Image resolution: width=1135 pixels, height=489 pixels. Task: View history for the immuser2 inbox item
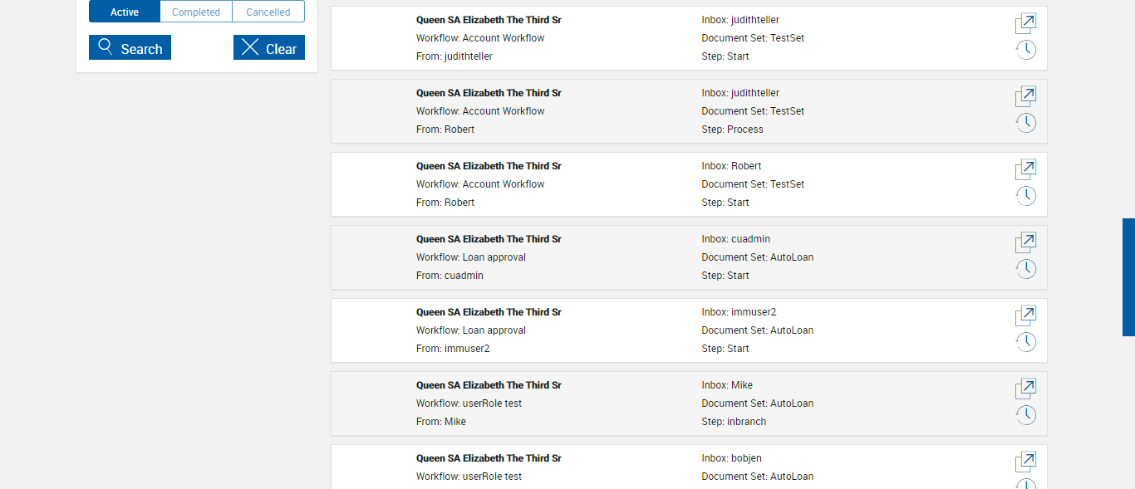click(x=1025, y=342)
